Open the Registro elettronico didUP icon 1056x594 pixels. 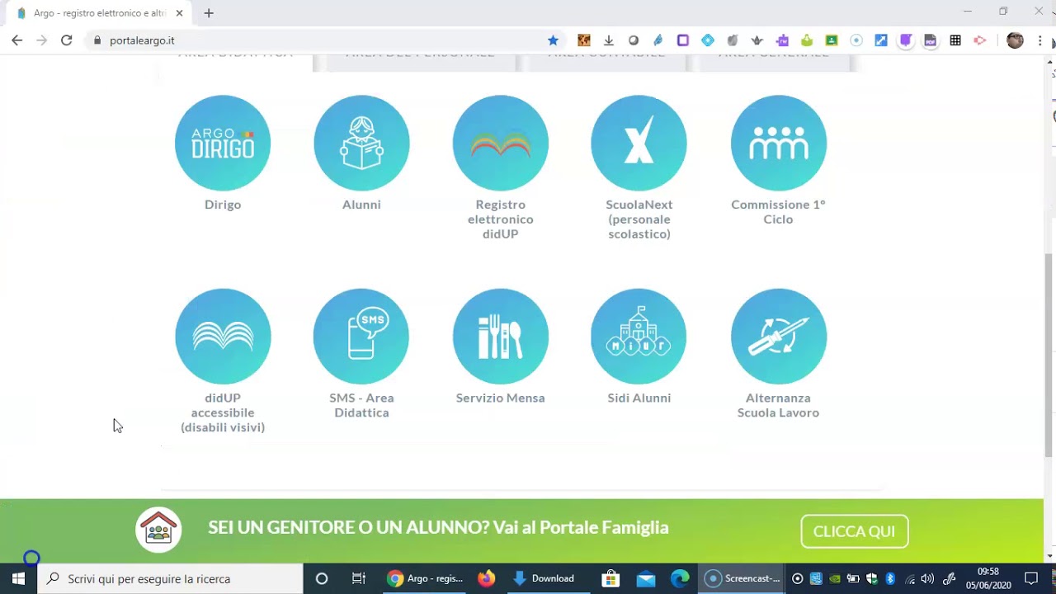[x=501, y=143]
